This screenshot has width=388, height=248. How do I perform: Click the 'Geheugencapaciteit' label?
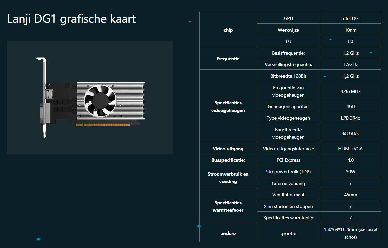[x=288, y=106]
